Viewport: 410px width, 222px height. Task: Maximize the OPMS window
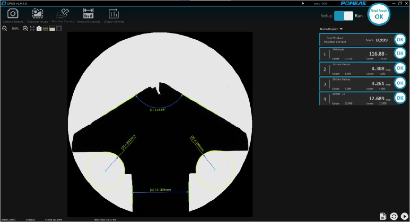[x=400, y=3]
